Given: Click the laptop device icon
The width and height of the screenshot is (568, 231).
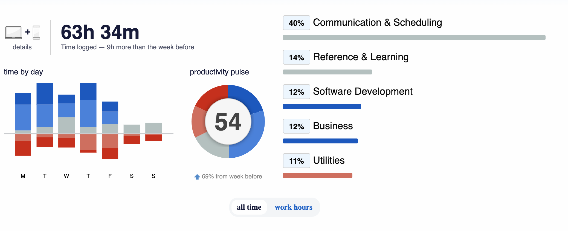Looking at the screenshot, I should coord(13,33).
